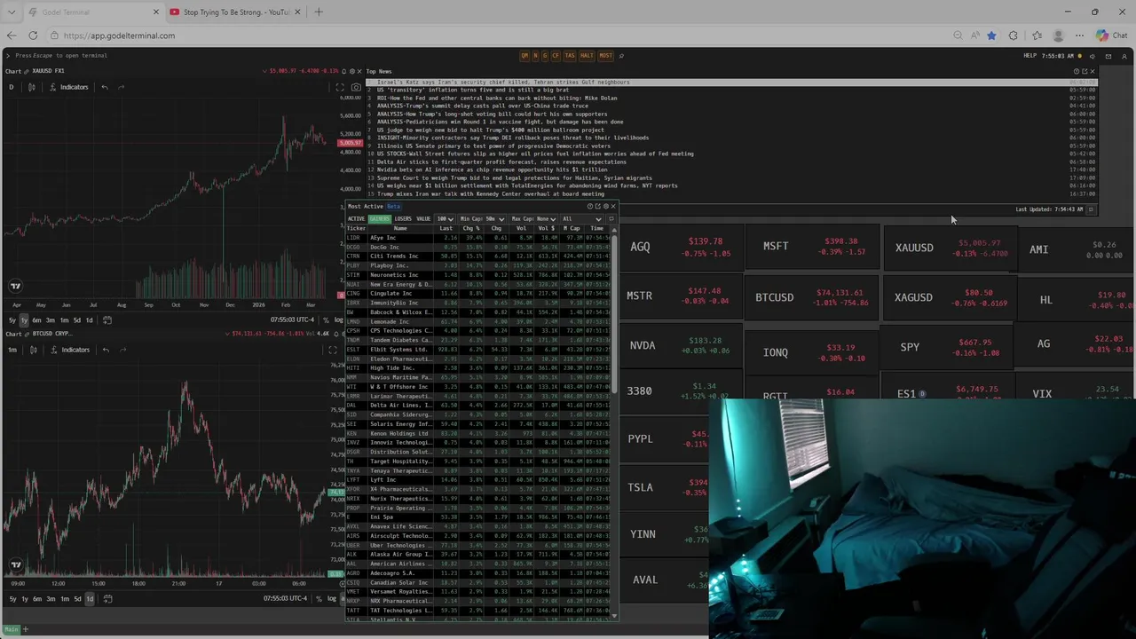Refresh the Most Active list
This screenshot has width=1136, height=639.
click(611, 219)
